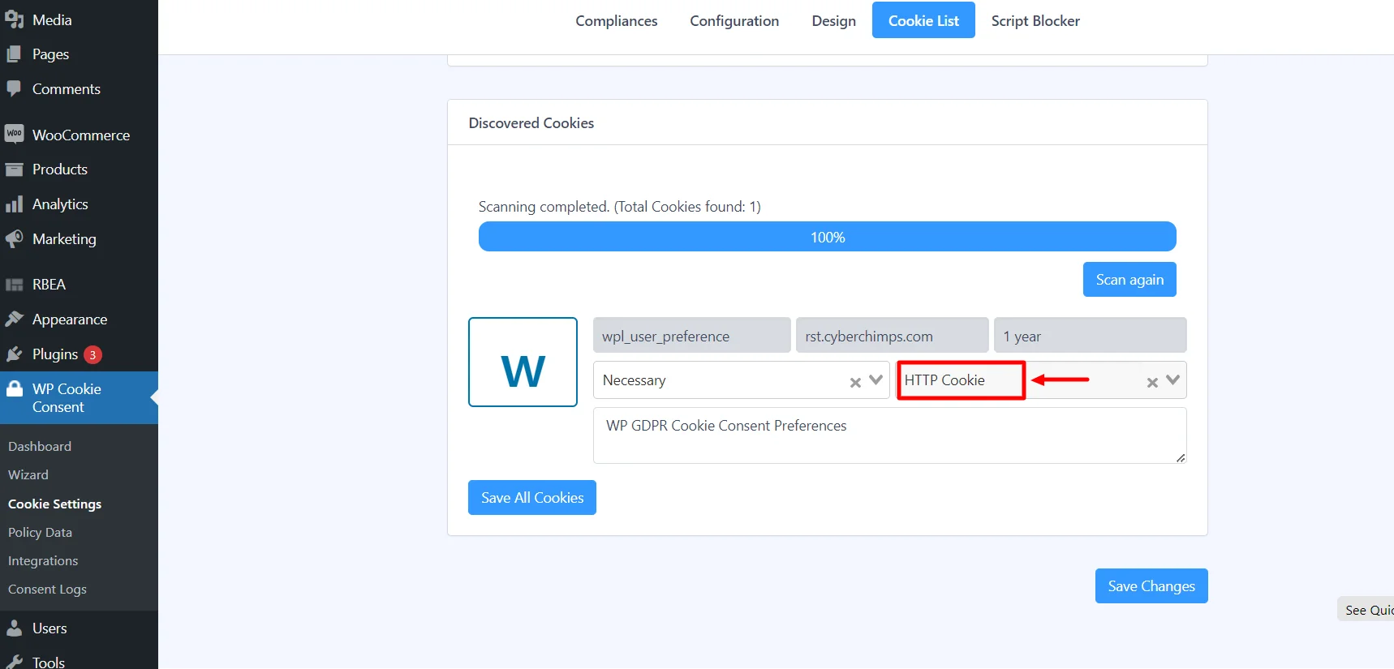
Task: Expand the HTTP Cookie type dropdown
Action: click(1173, 380)
